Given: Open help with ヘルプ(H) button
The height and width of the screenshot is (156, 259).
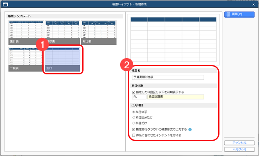Looking at the screenshot, I should pyautogui.click(x=239, y=149).
